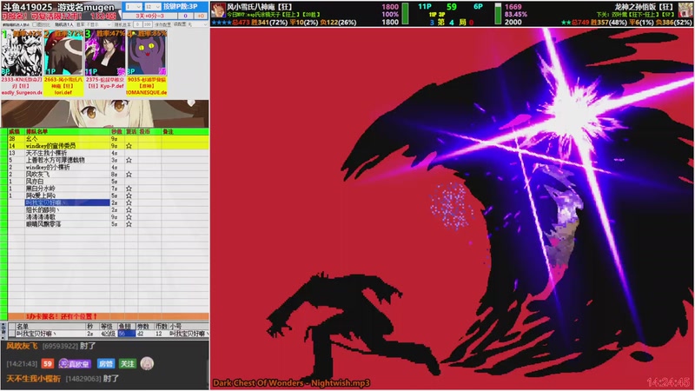Click the blonde anime girl banner image
The image size is (695, 391).
click(x=104, y=114)
